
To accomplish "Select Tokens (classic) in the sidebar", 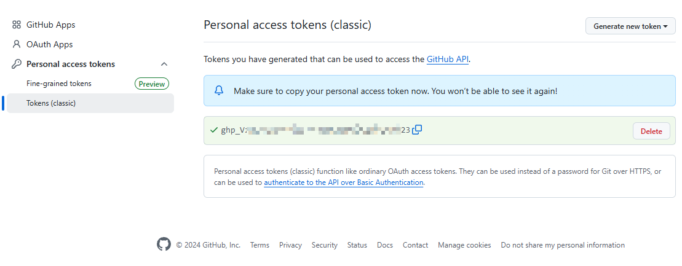I will pos(51,103).
